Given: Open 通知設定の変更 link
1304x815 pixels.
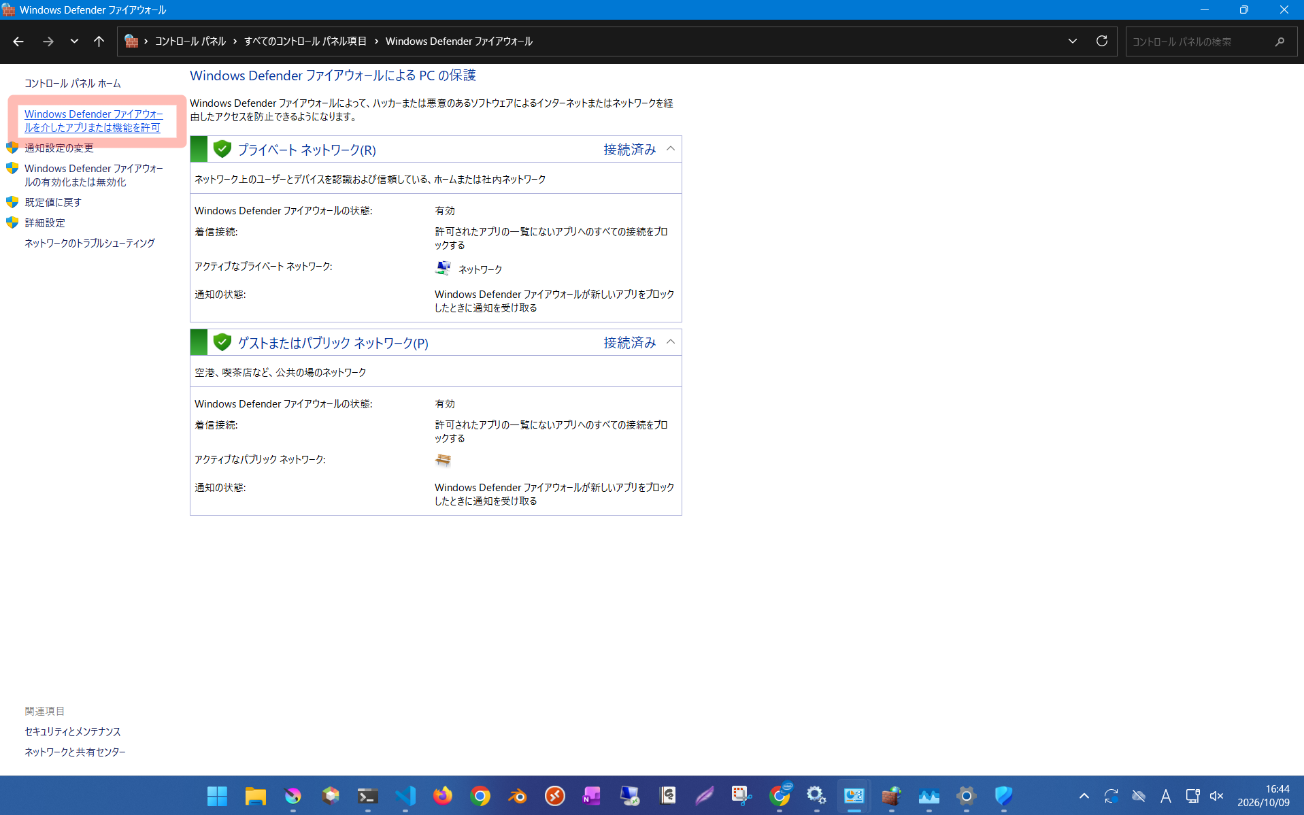Looking at the screenshot, I should [x=59, y=148].
